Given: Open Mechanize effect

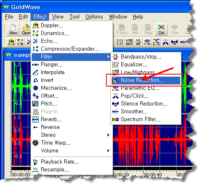Looking at the screenshot, I should coord(72,88).
